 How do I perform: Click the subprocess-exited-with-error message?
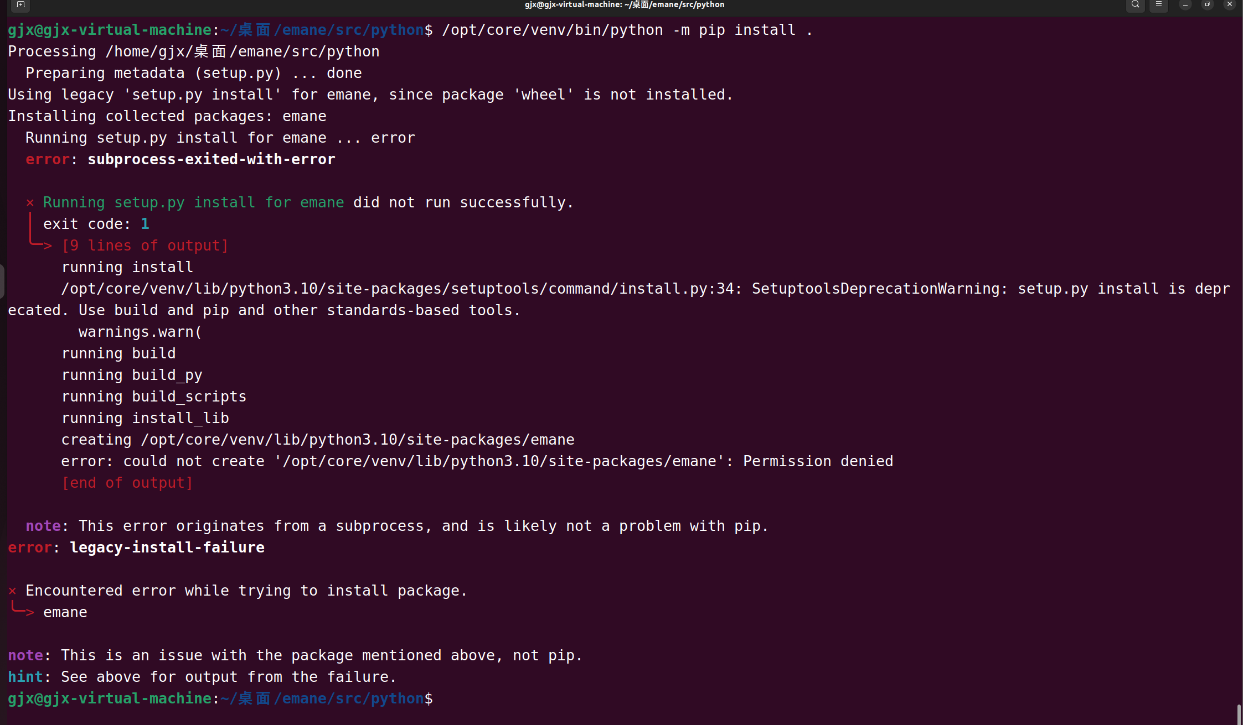tap(212, 159)
